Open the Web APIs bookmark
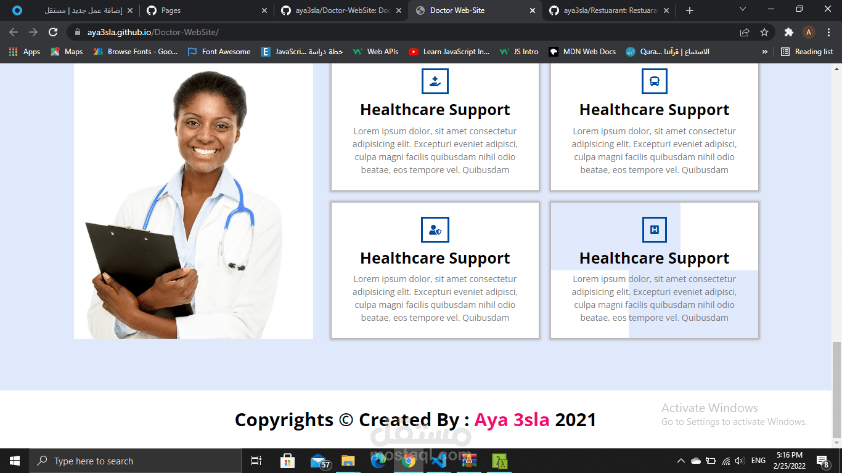The width and height of the screenshot is (842, 473). click(375, 52)
